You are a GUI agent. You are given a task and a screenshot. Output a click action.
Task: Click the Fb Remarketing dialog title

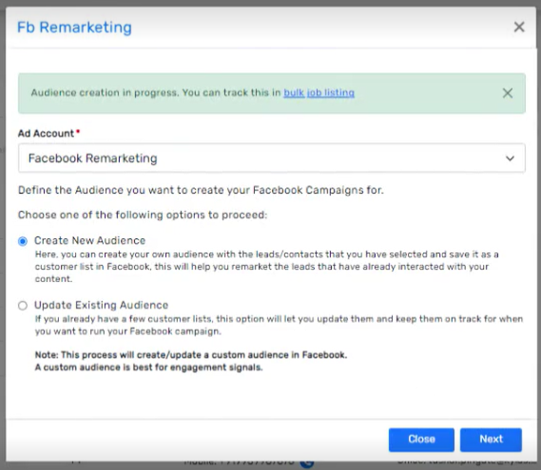coord(74,28)
